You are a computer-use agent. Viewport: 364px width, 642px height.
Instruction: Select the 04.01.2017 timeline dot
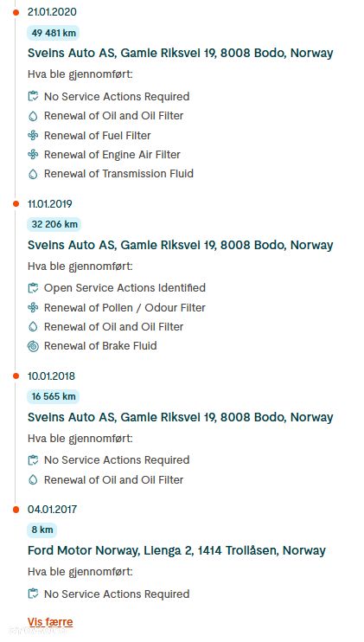tap(16, 510)
